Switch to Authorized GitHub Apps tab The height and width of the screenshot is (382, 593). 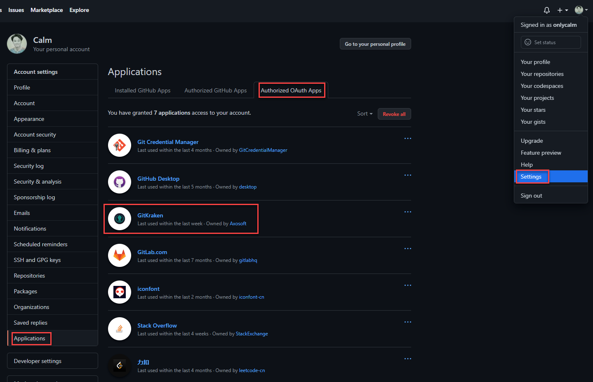tap(216, 90)
